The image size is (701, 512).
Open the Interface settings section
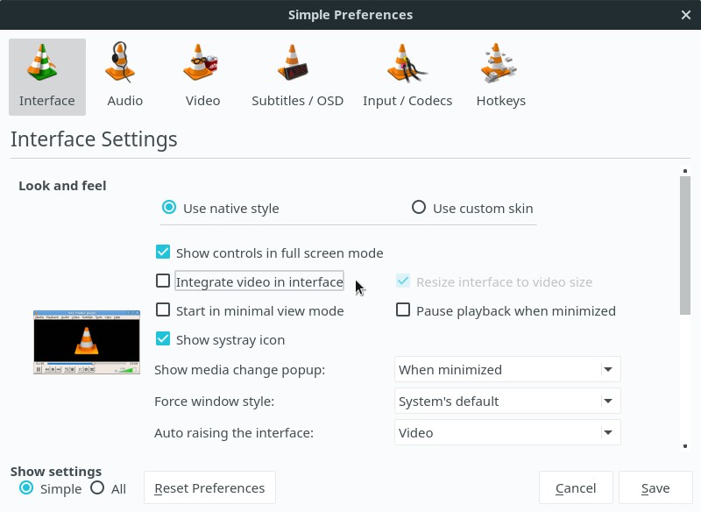coord(46,75)
